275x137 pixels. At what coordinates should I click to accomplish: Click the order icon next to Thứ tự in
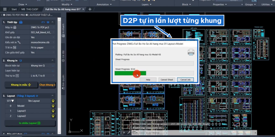(x=17, y=76)
